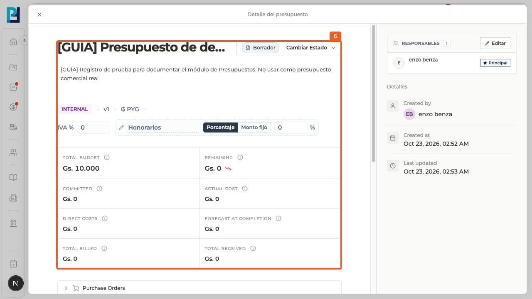Click the creator name next to EB avatar

435,114
